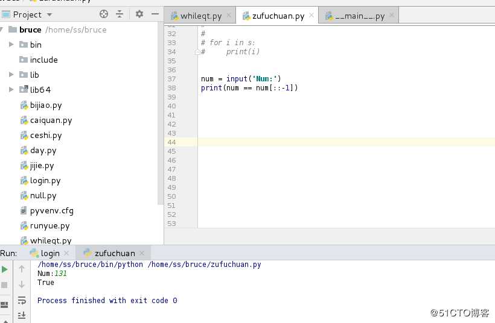
Task: Click the up arrow in Run console
Action: coord(22,269)
